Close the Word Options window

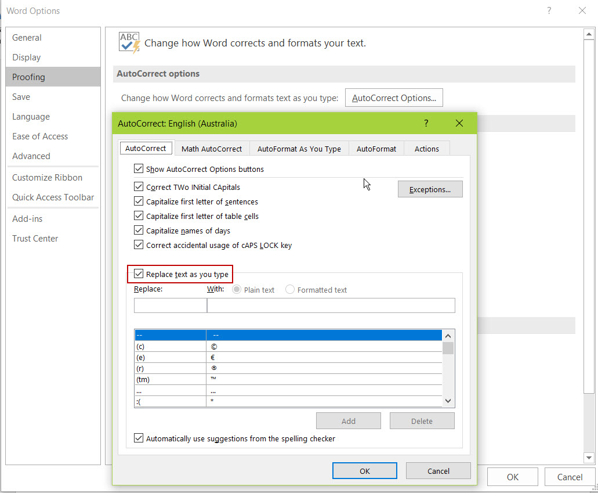click(x=582, y=10)
